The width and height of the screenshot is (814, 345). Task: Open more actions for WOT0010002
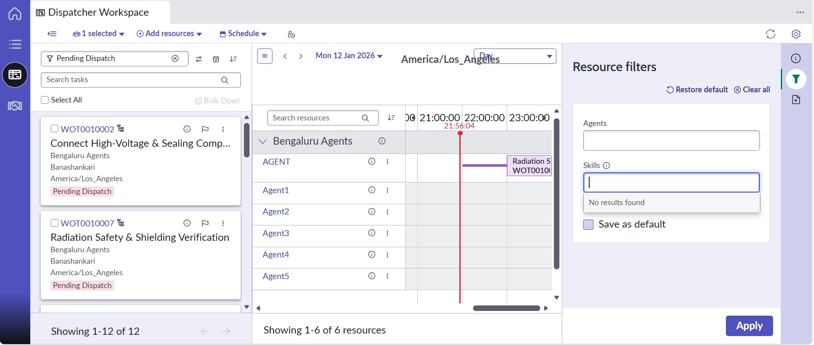[x=223, y=129]
